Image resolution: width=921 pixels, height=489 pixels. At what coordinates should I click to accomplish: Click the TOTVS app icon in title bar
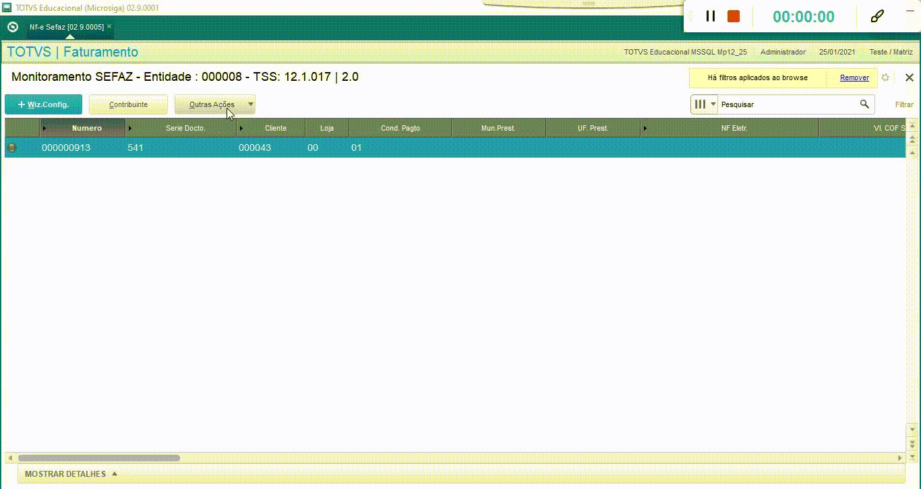(7, 7)
